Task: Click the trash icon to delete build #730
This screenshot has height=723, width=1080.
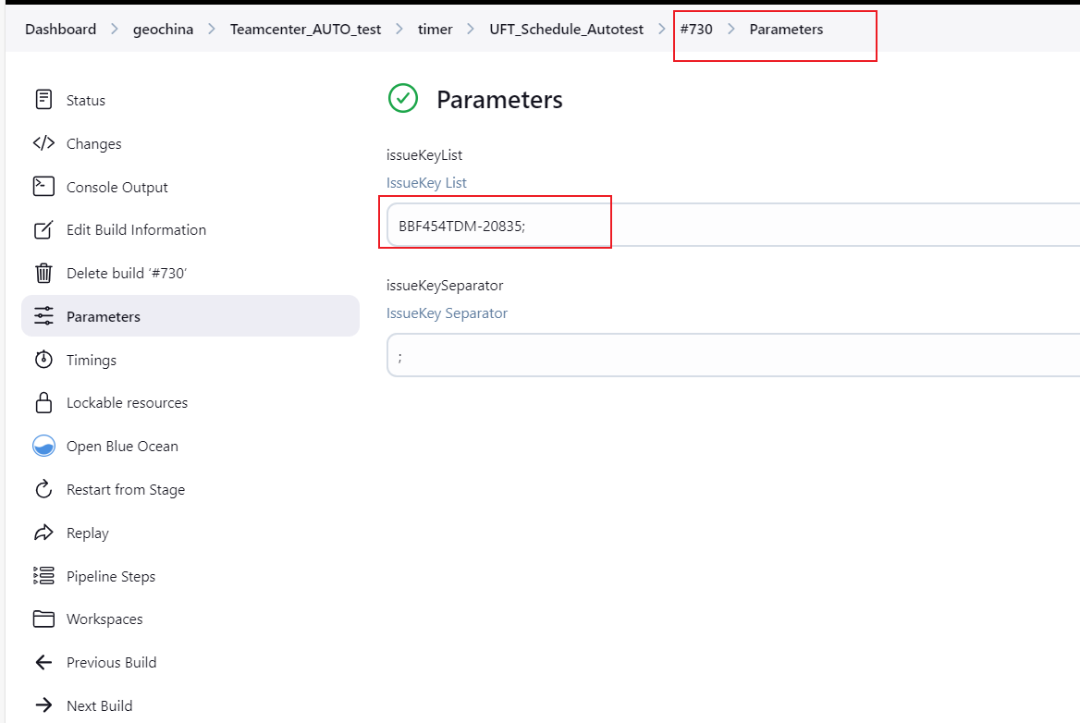Action: tap(43, 274)
